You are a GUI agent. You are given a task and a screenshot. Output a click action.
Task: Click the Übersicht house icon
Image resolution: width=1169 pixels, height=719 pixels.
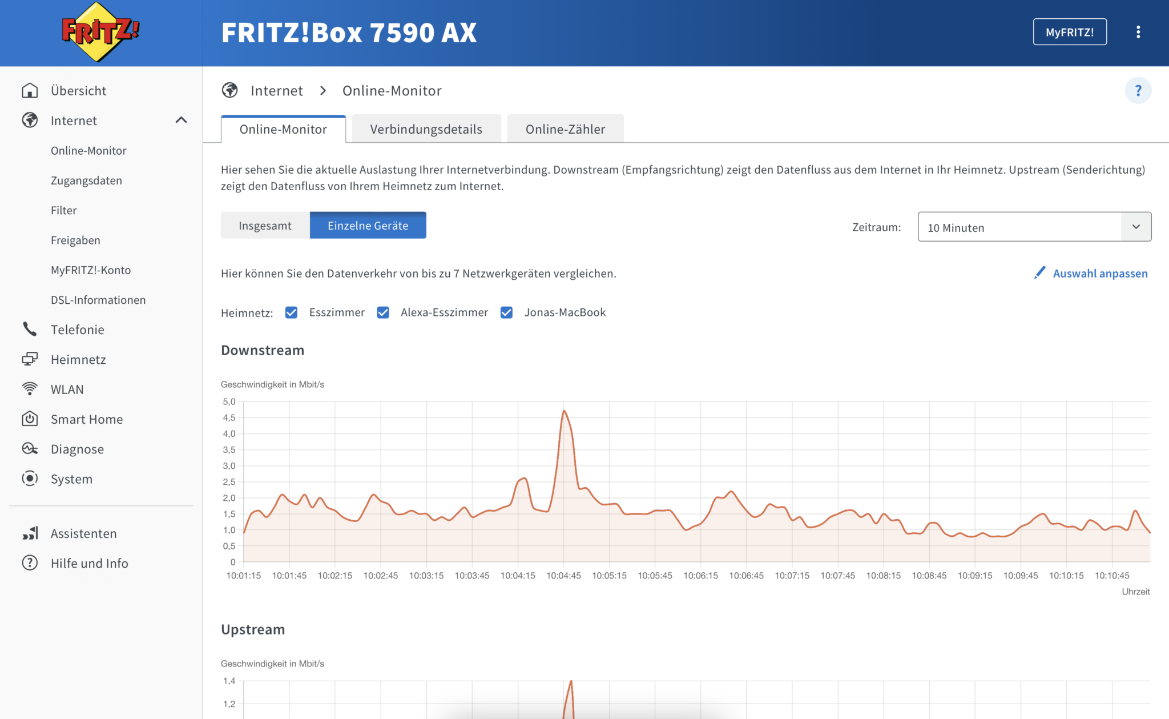point(30,90)
